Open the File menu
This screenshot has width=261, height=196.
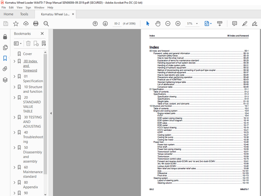coord(4,8)
